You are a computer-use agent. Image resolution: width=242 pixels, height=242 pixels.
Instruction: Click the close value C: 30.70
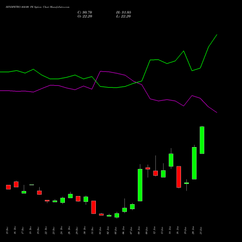click(x=85, y=13)
